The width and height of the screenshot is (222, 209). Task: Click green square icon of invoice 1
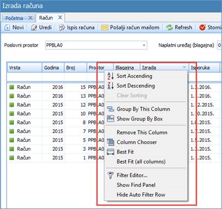click(12, 158)
